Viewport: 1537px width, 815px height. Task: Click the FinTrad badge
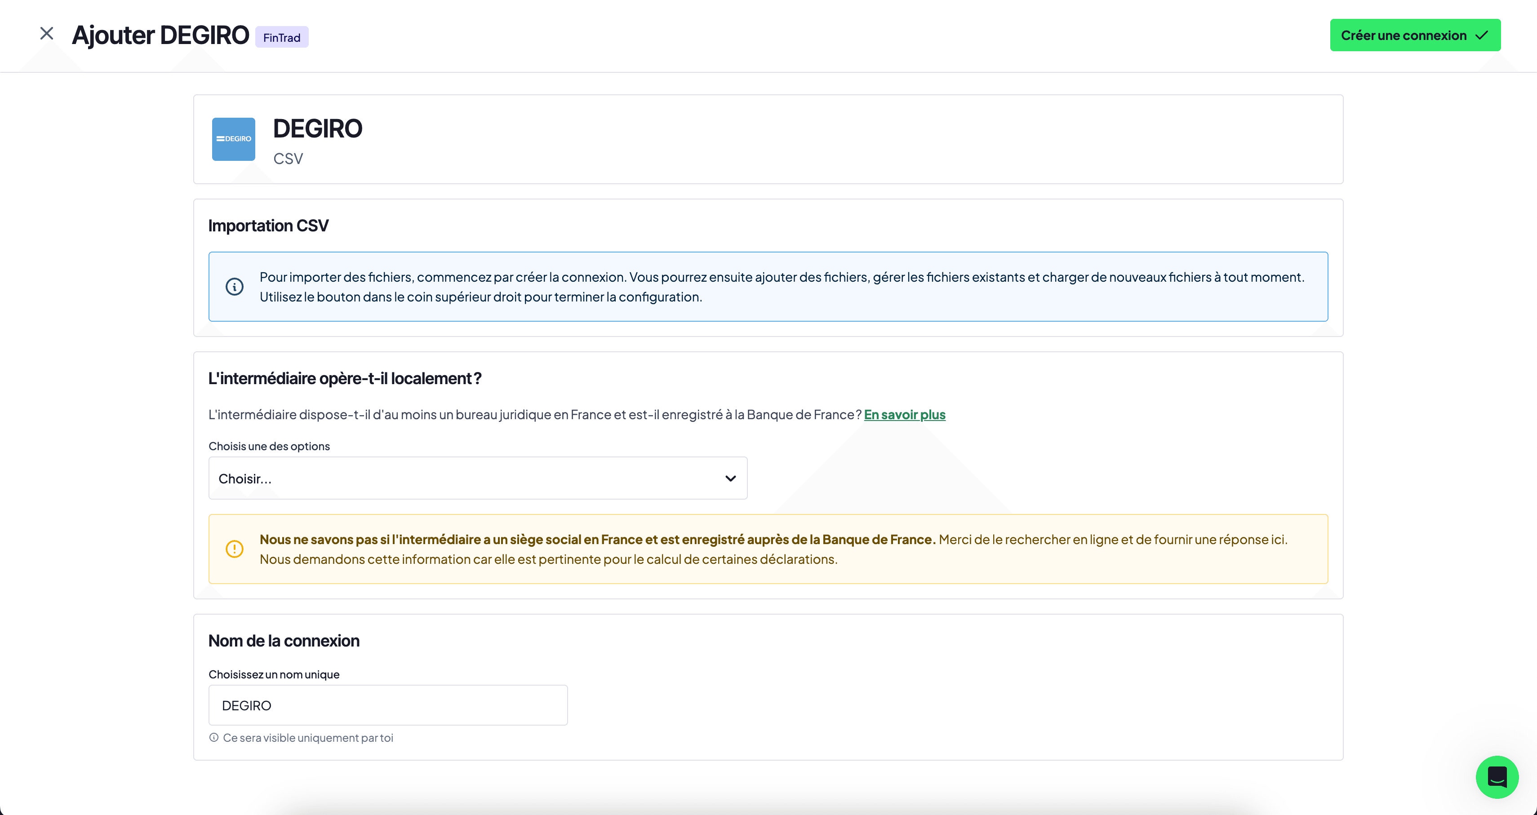tap(282, 37)
